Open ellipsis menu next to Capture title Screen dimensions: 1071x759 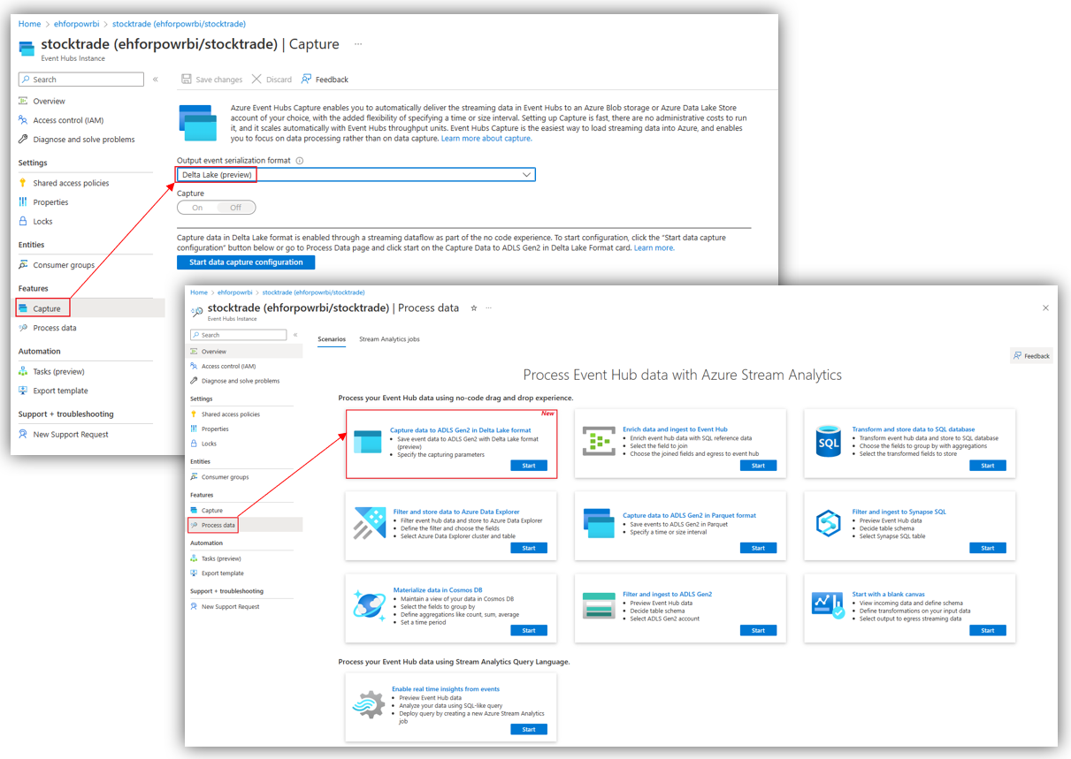point(358,43)
